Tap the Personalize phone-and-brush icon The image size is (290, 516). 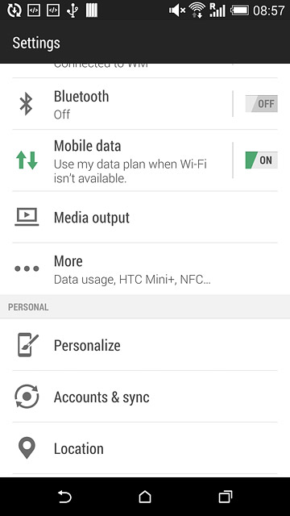point(27,344)
